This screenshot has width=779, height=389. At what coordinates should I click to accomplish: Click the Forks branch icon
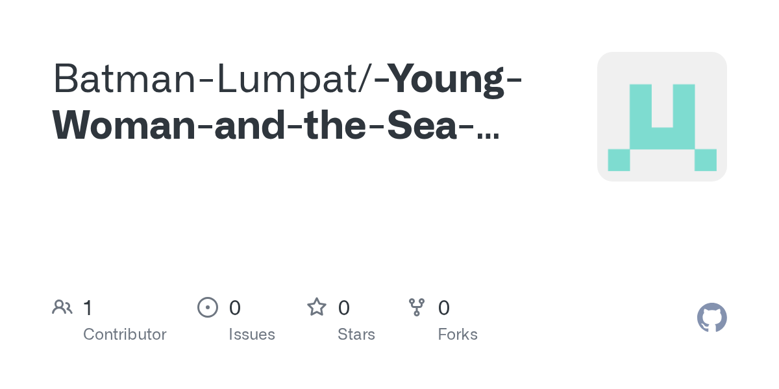417,307
